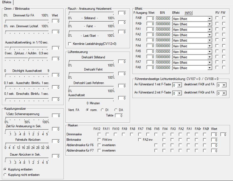This screenshot has width=233, height=181.
Task: Click the Drehzahl Fahrt slider
Action: [91, 74]
